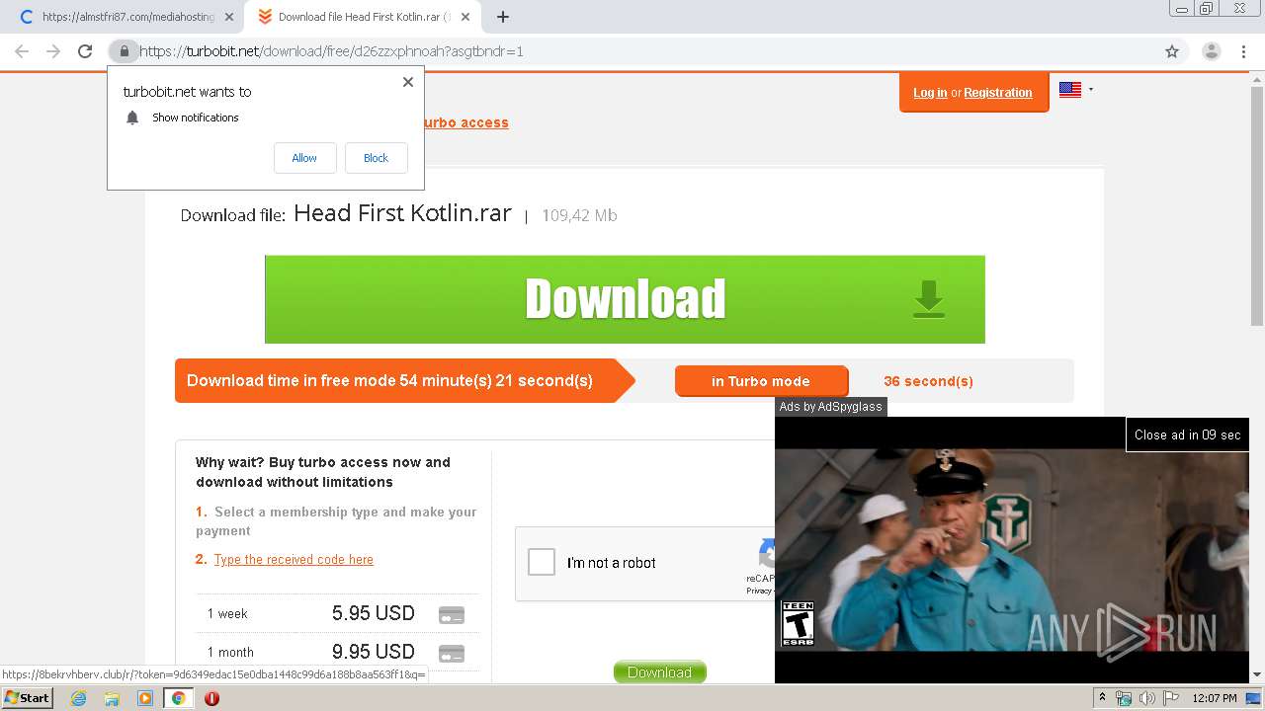Switch to the almstfri87.com tab
1265x711 pixels.
tap(126, 17)
